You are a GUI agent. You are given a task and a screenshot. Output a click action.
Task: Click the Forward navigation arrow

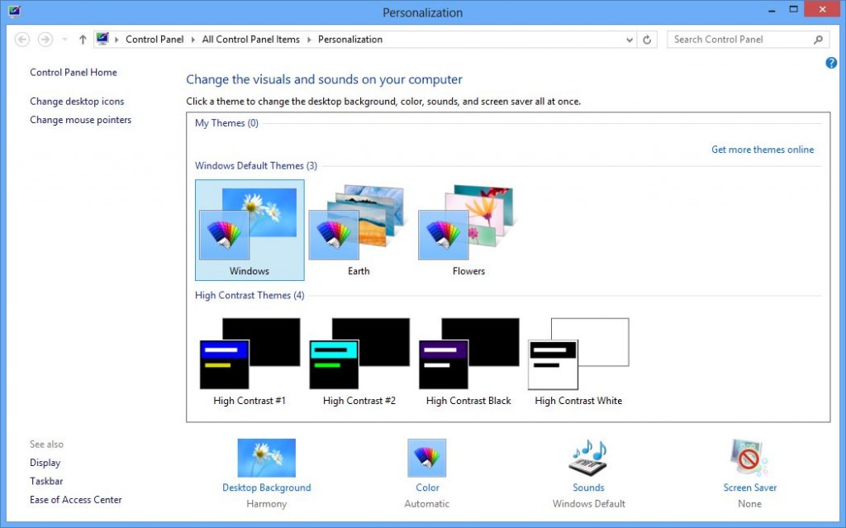[x=45, y=40]
